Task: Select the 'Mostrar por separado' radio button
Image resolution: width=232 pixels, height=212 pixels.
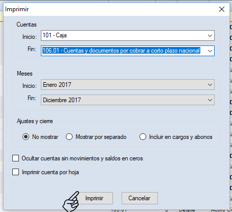Action: (69, 137)
